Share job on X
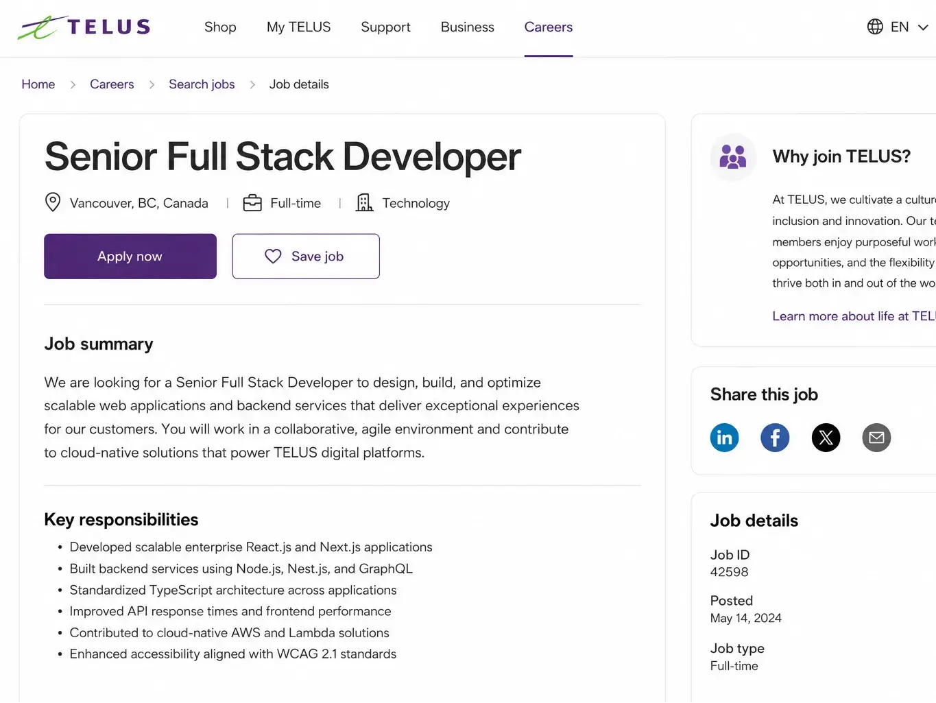The height and width of the screenshot is (703, 936). tap(826, 438)
